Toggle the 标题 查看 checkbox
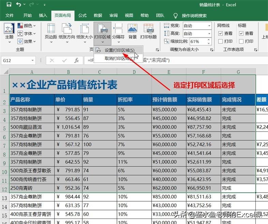This screenshot has width=268, height=224. pos(241,33)
